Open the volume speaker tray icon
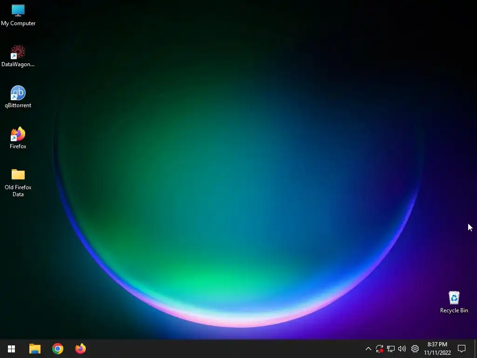 pos(402,349)
